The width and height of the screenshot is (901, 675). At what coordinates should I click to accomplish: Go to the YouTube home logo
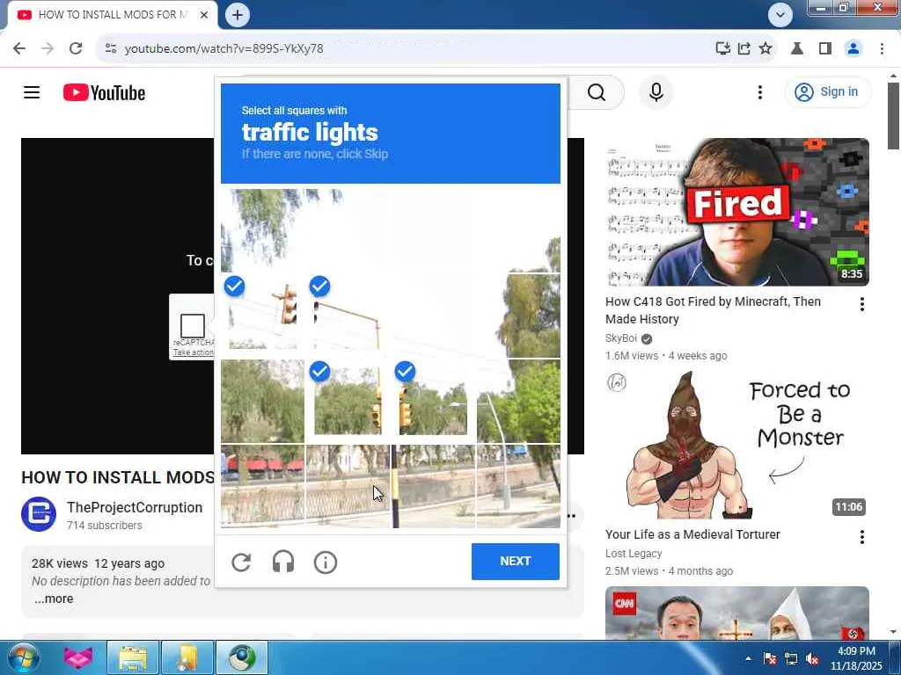(x=104, y=92)
